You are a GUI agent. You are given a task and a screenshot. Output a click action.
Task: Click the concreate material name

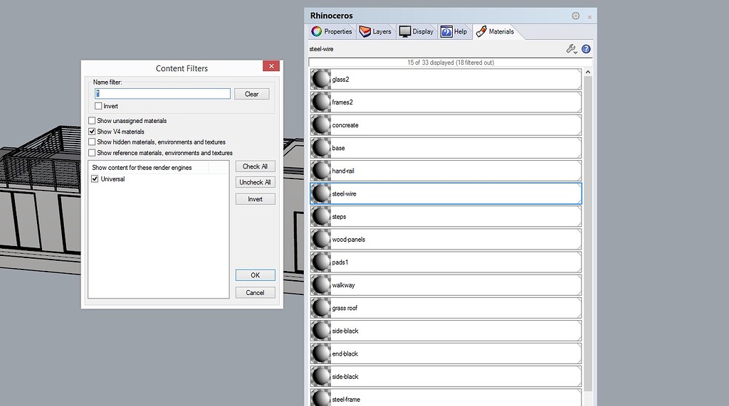(345, 125)
